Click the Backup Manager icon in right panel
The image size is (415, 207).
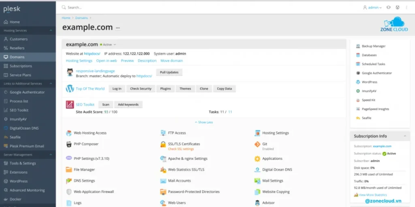pos(358,46)
